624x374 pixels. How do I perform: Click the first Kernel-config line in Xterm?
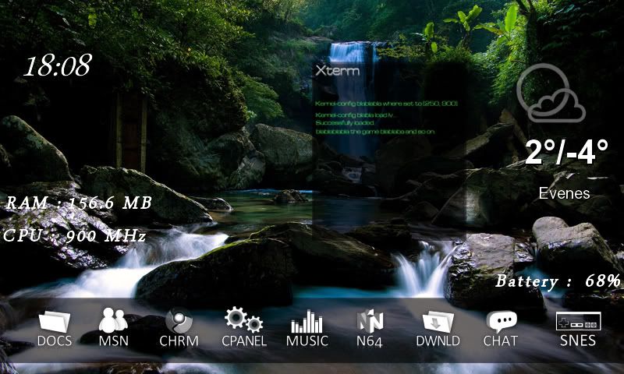tap(385, 103)
